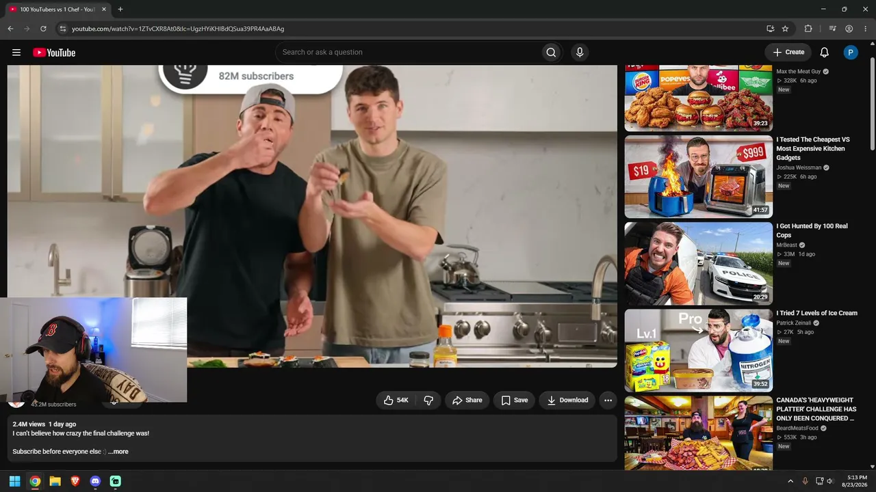The width and height of the screenshot is (876, 492).
Task: Open the YouTube account avatar menu
Action: (851, 53)
